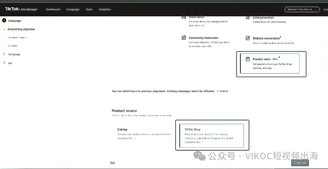Select TikTok Shop as product source
328x169 pixels.
[212, 136]
